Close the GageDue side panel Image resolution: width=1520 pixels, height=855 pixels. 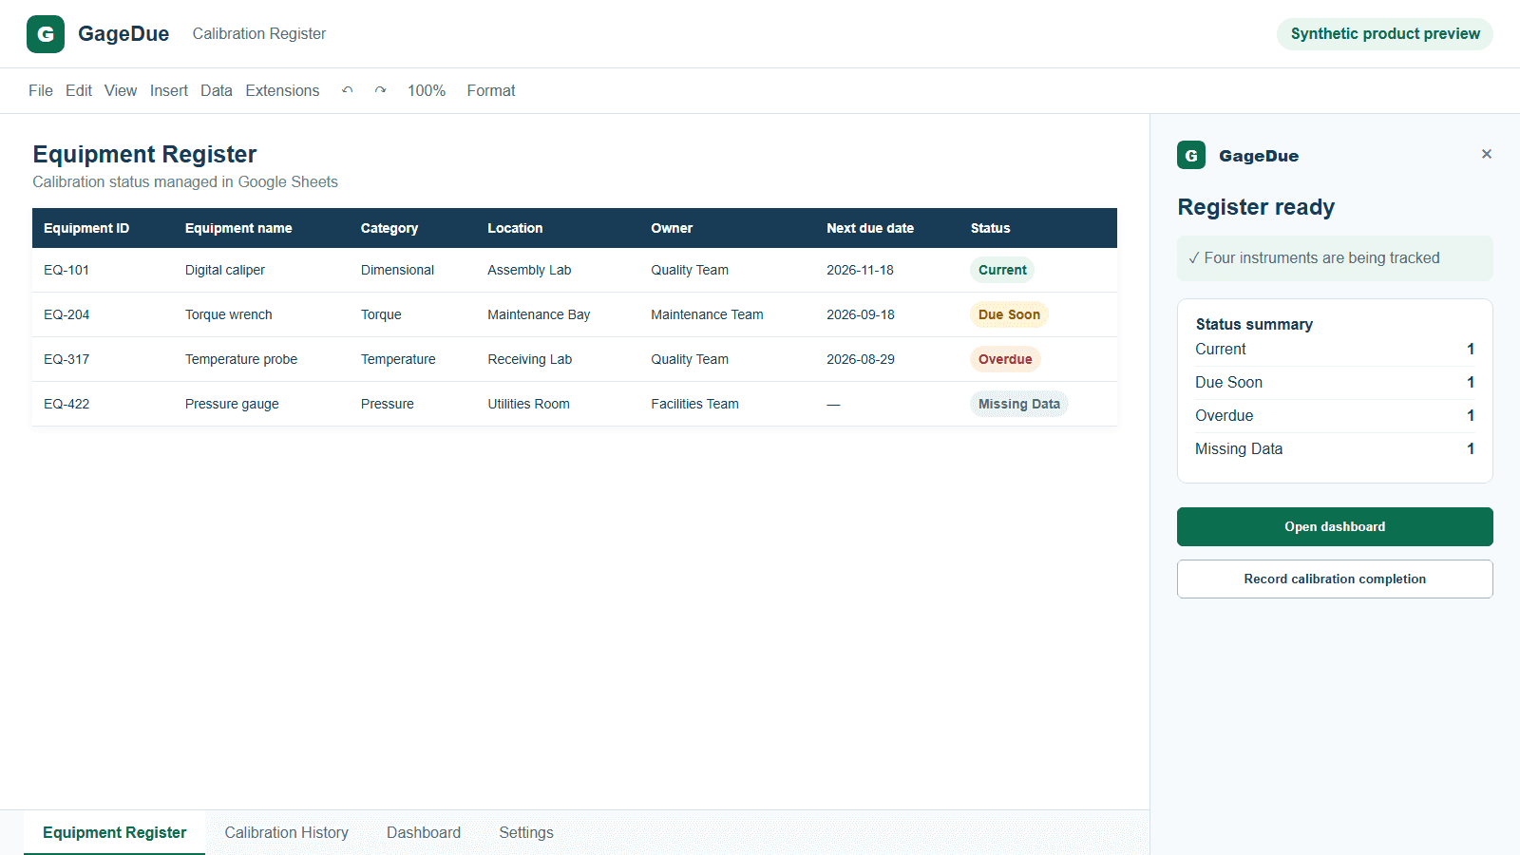pos(1487,154)
